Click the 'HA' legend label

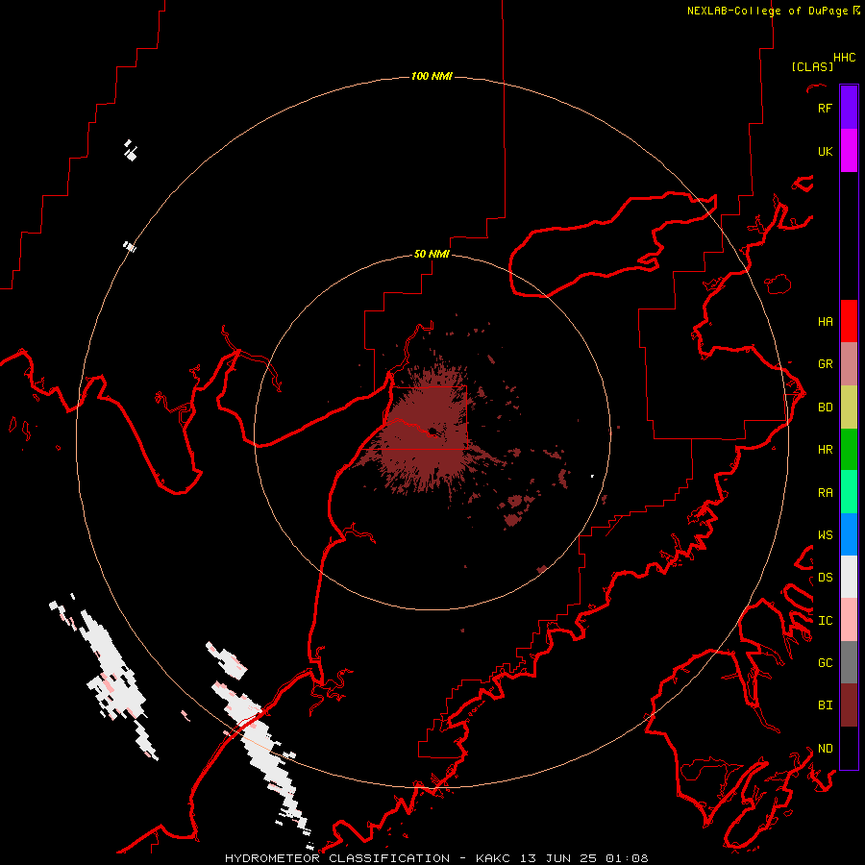coord(825,321)
